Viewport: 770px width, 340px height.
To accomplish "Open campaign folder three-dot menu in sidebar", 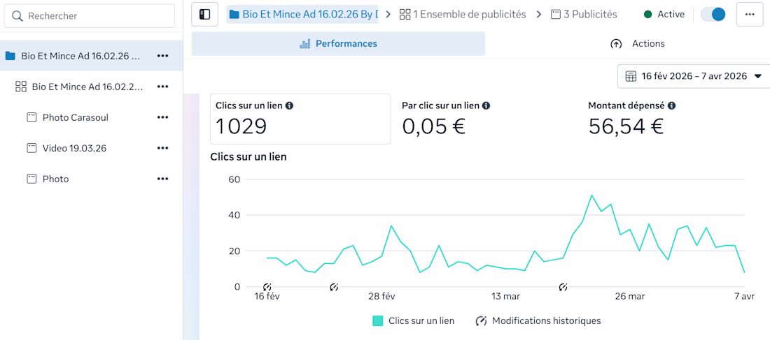I will [x=162, y=56].
